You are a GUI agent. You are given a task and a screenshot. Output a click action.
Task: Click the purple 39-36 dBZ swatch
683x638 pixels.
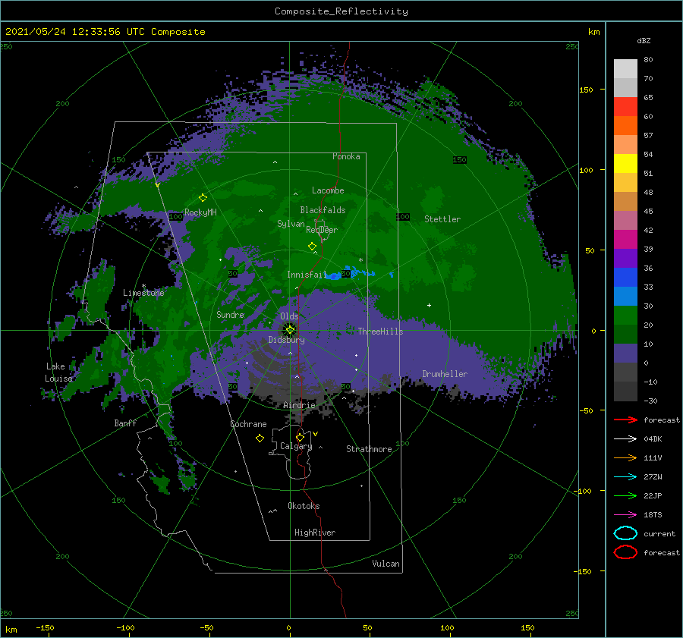coord(625,258)
